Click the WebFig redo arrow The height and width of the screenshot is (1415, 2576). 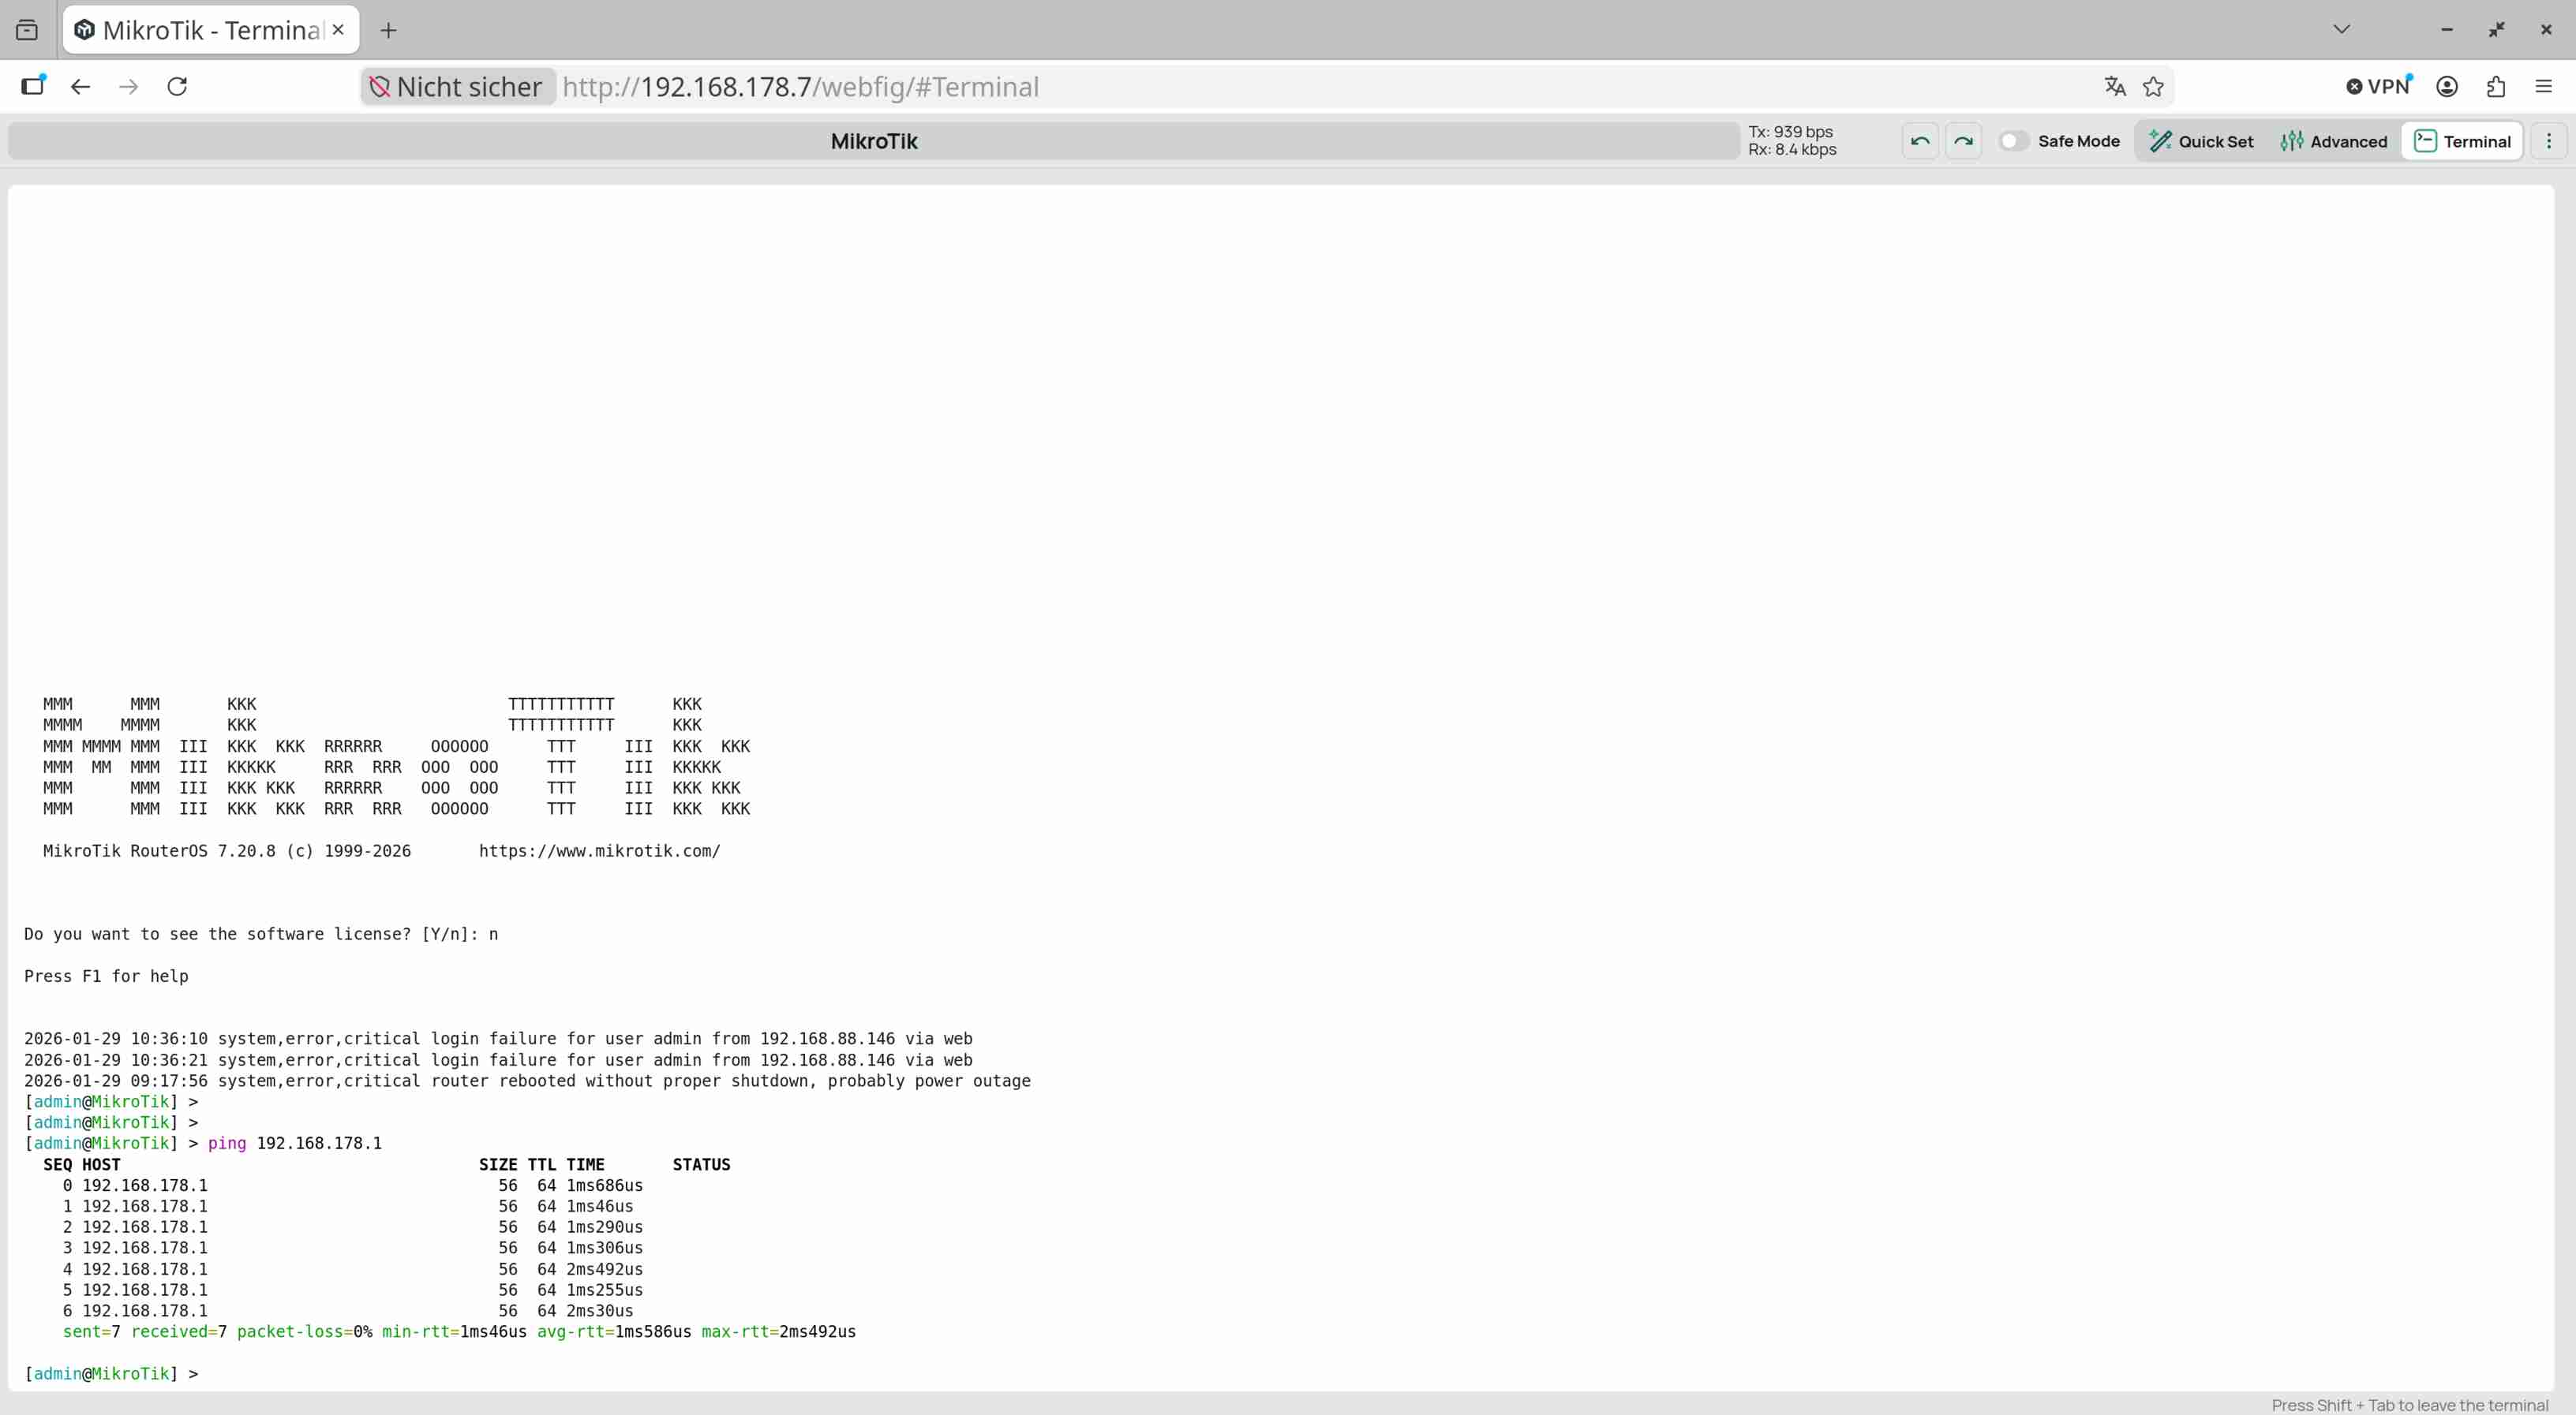(x=1964, y=141)
